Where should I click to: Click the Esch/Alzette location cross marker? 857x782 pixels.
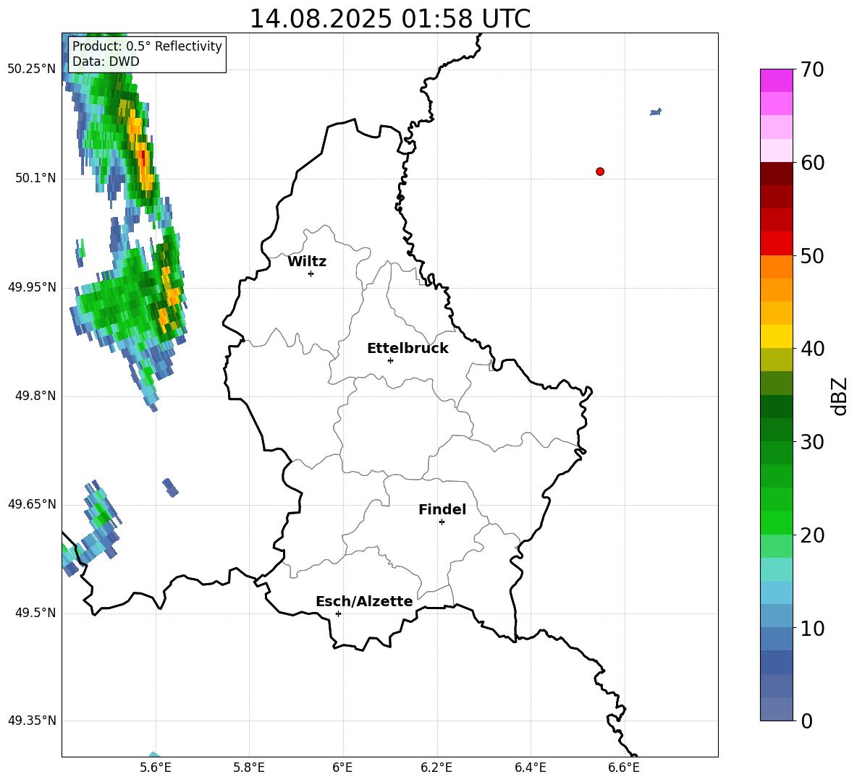[x=338, y=613]
